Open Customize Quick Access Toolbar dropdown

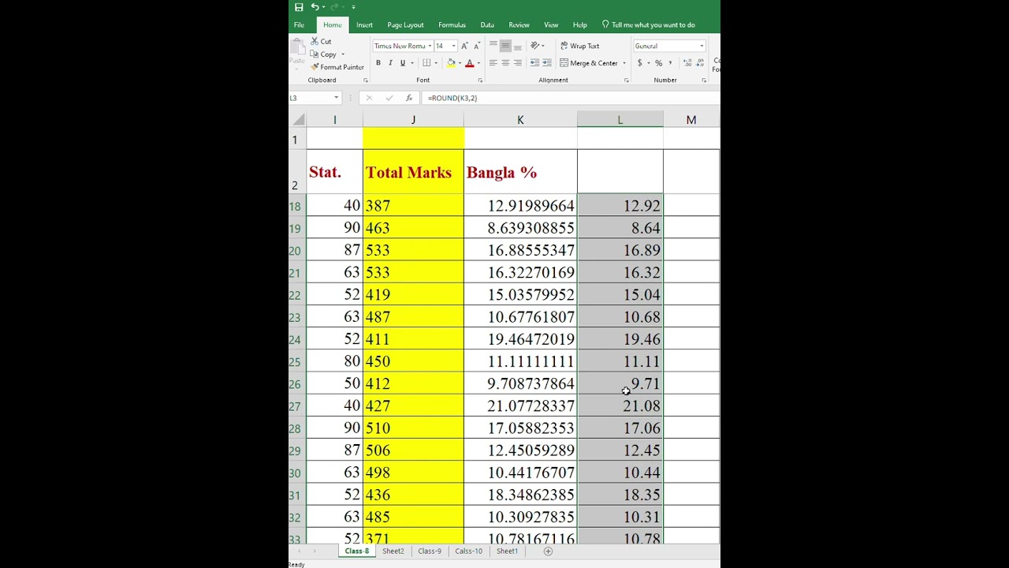pyautogui.click(x=353, y=7)
